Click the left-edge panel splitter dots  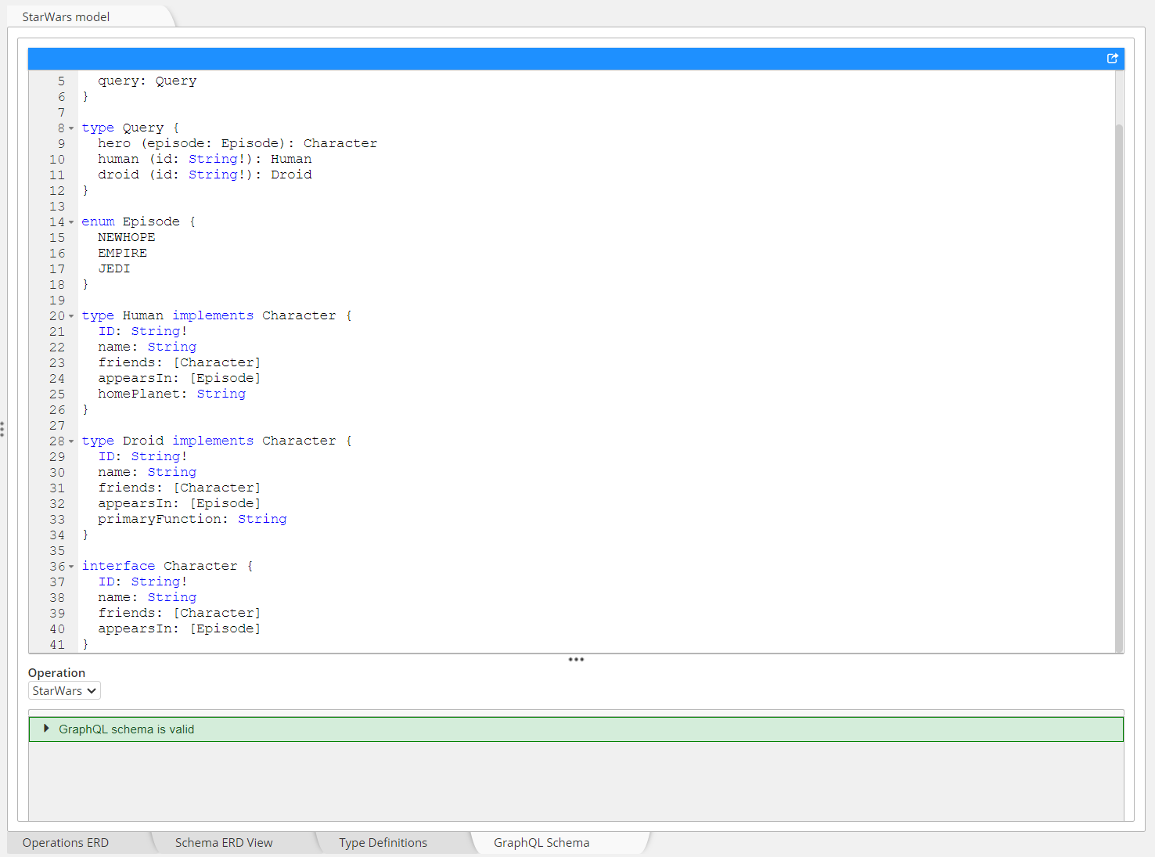coord(3,429)
